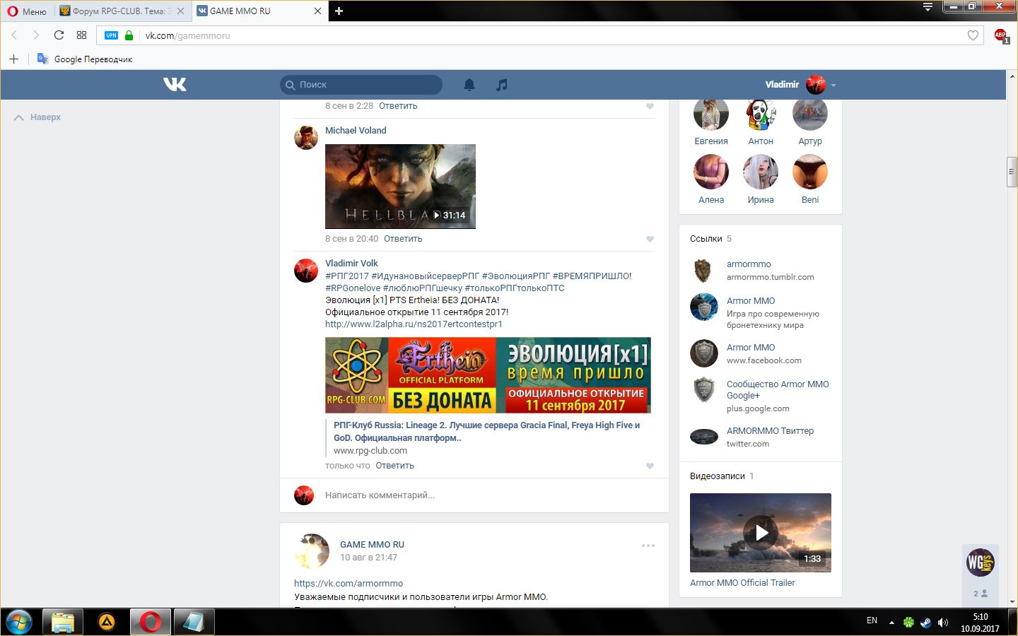The height and width of the screenshot is (636, 1018).
Task: Open the notepad taskbar icon
Action: [194, 622]
